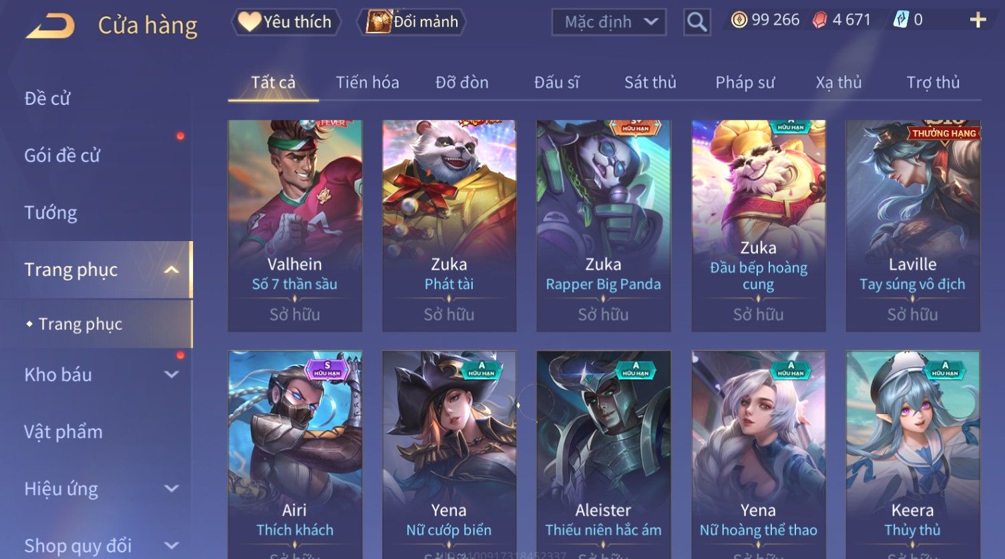Click the back arrow icon

coord(51,25)
